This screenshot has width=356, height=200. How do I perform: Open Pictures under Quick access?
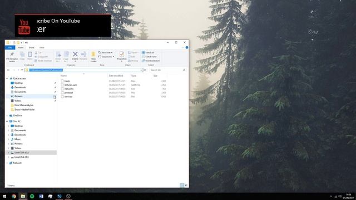point(18,96)
